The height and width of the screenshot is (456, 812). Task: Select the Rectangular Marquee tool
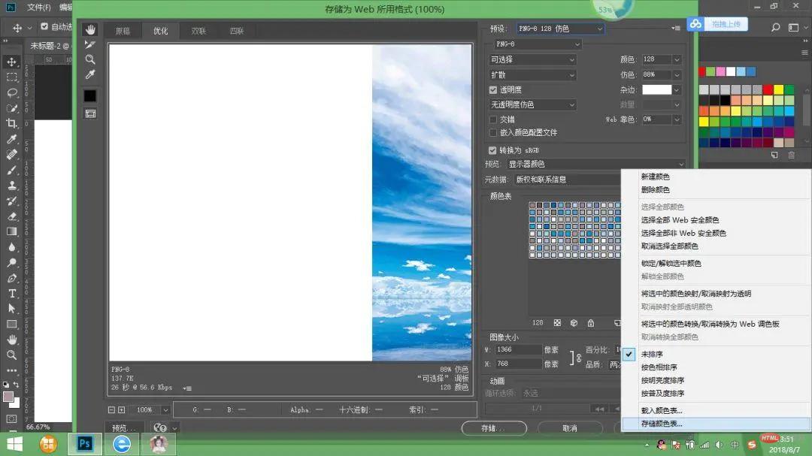pyautogui.click(x=11, y=77)
